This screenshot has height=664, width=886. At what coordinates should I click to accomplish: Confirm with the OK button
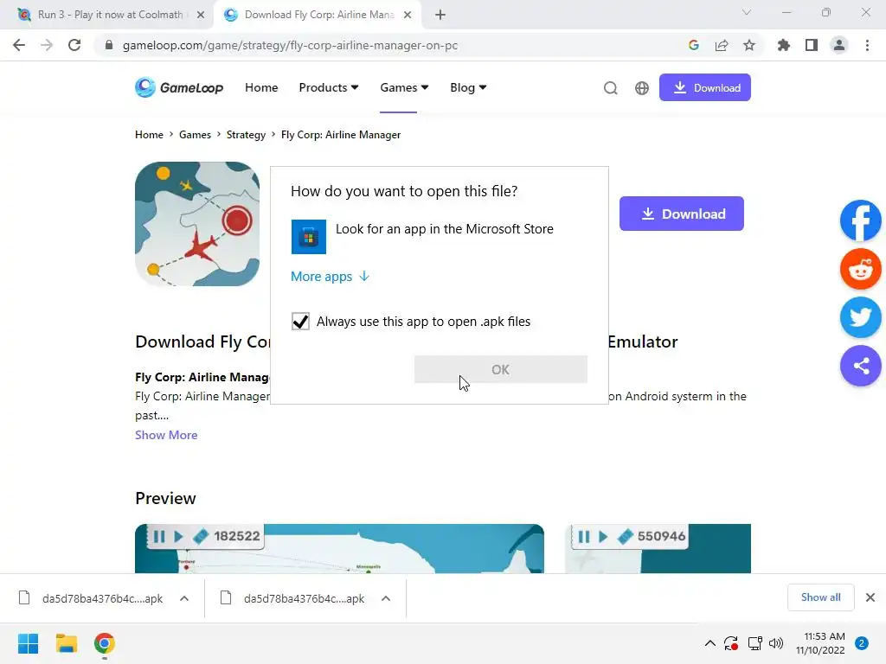(x=501, y=369)
